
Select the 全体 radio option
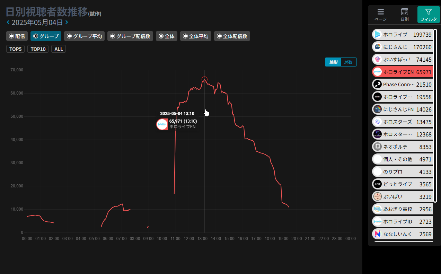[x=167, y=36]
